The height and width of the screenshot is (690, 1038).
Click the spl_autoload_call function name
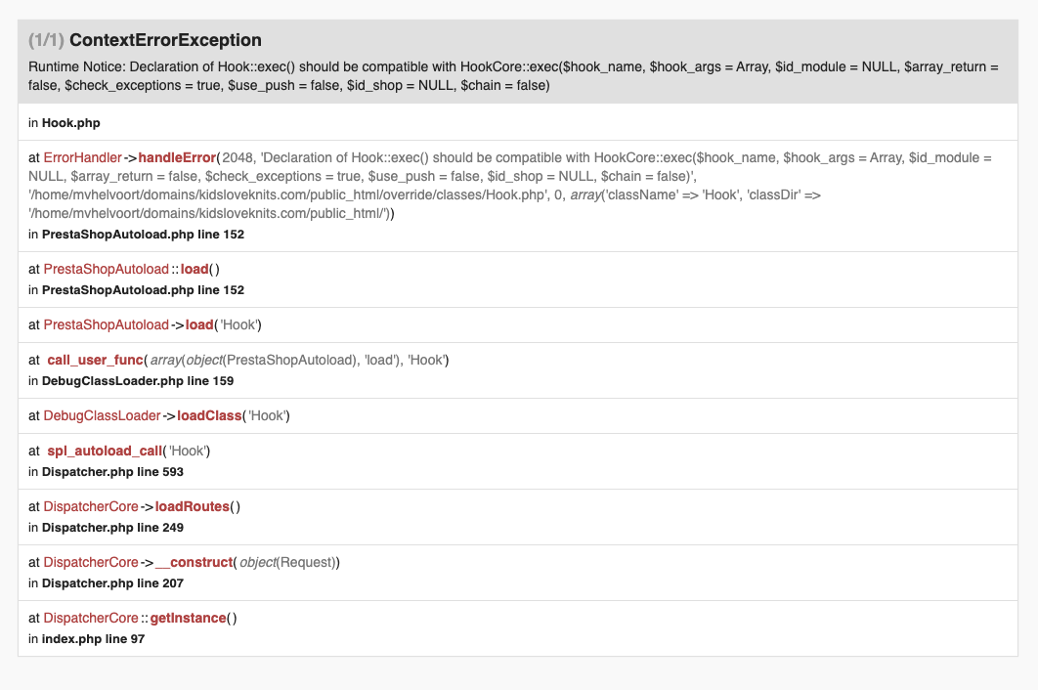[x=106, y=451]
